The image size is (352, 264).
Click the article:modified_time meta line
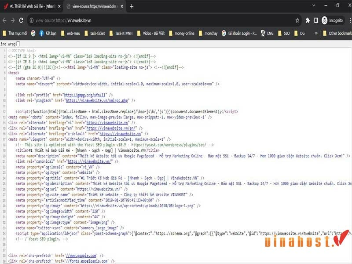click(88, 200)
